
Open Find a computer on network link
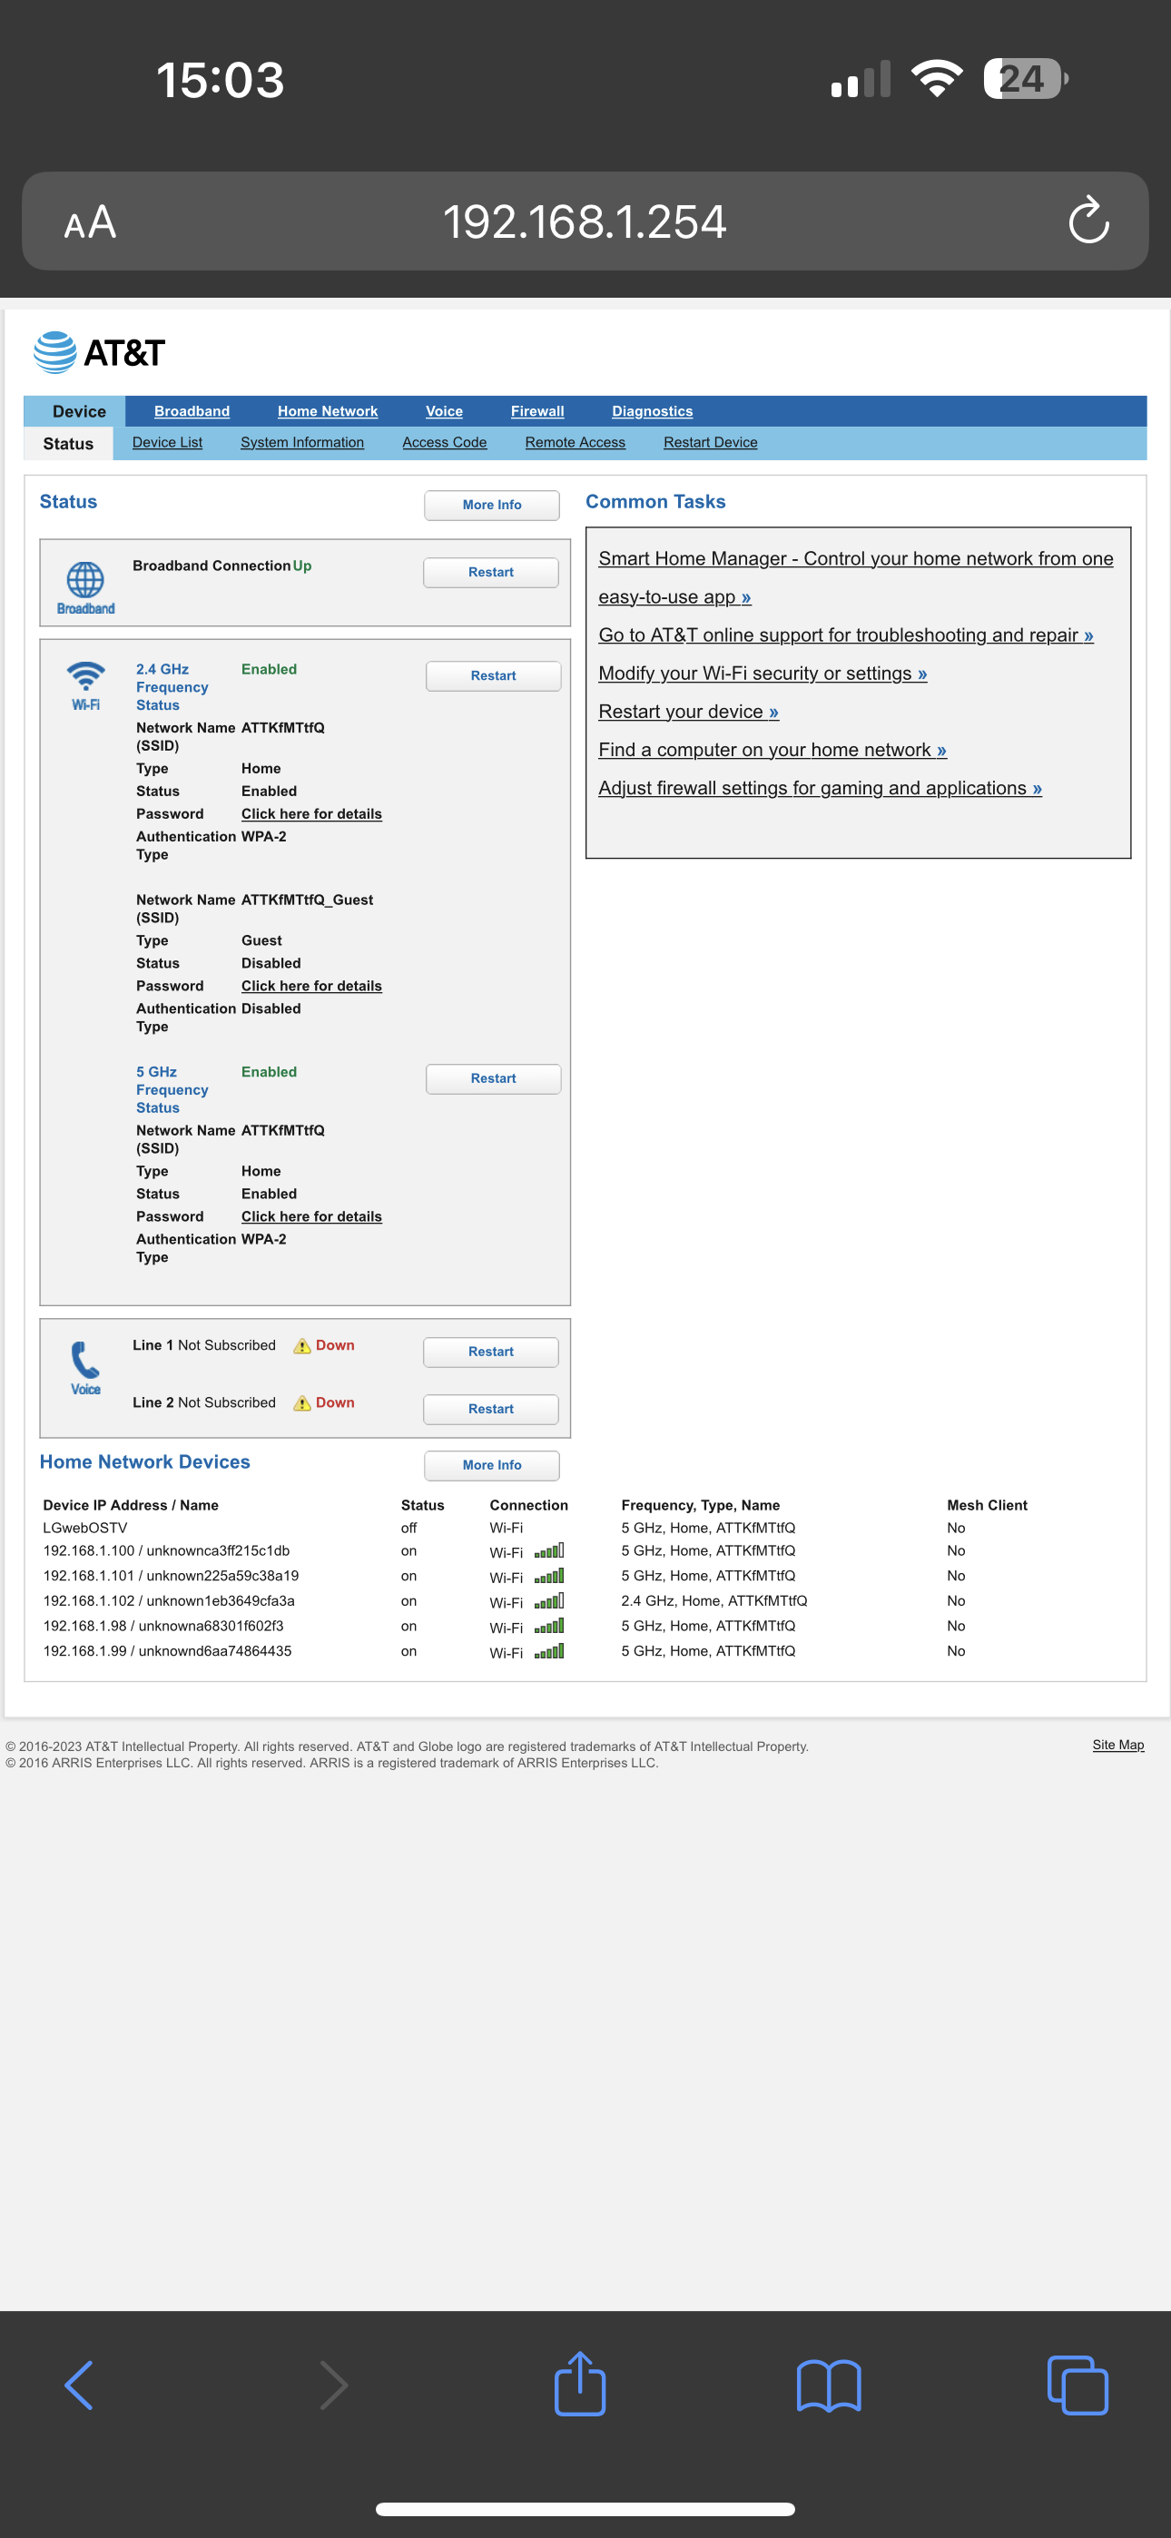coord(772,751)
